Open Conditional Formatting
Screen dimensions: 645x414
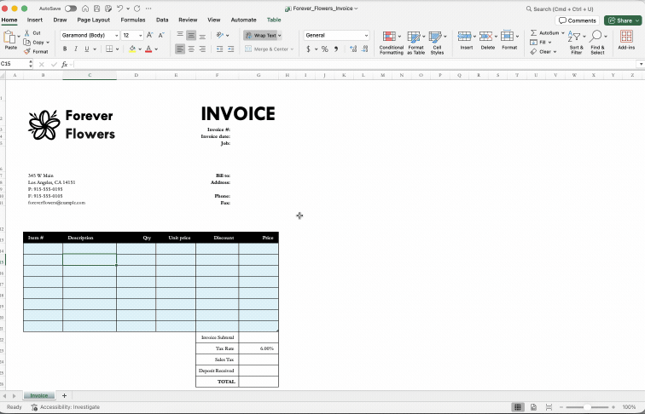tap(392, 43)
